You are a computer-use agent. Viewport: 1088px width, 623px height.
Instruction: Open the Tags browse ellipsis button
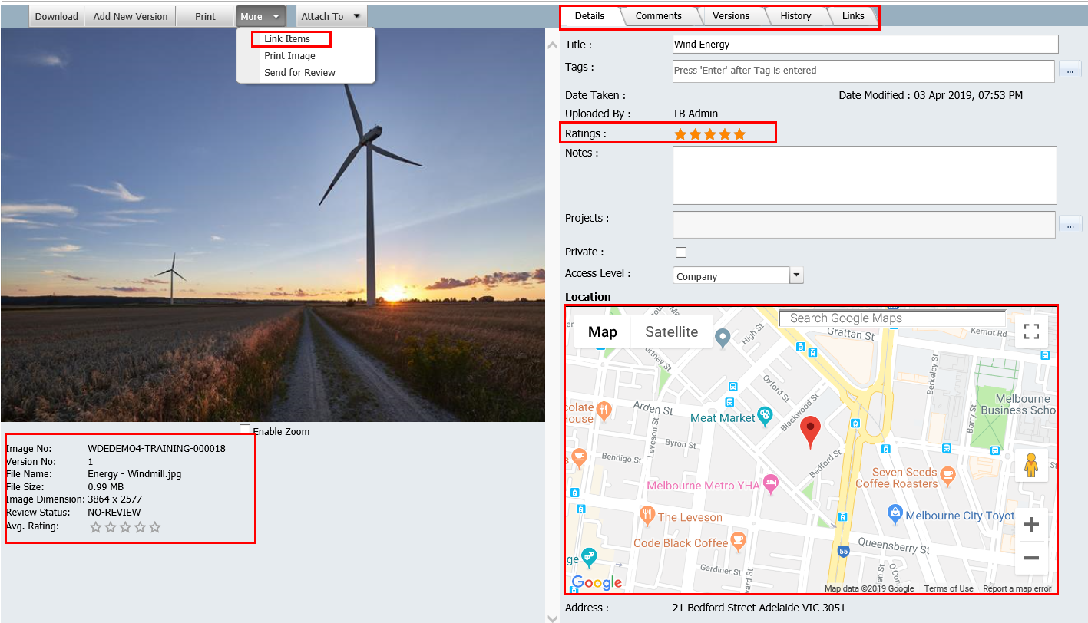pyautogui.click(x=1070, y=70)
